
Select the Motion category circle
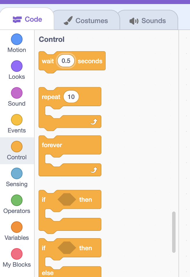pos(17,39)
